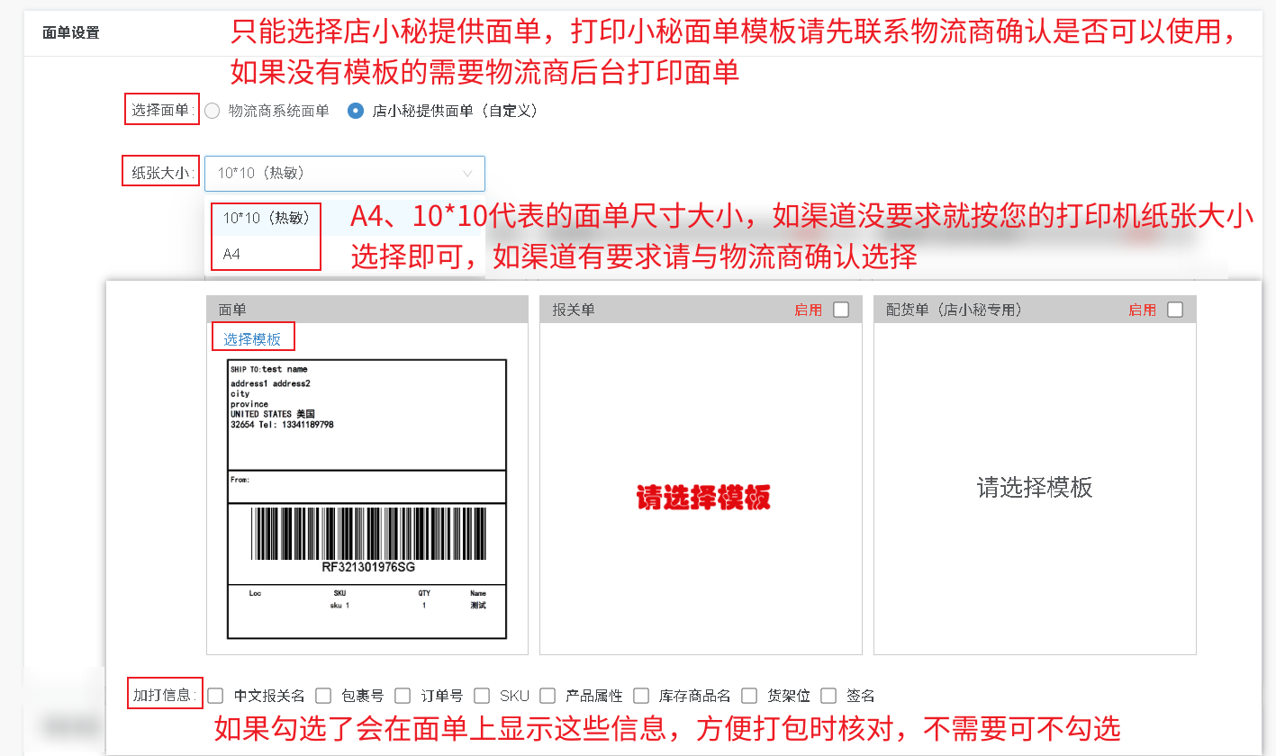Click the 配货单（店小秘专用） header text
This screenshot has height=756, width=1276.
(955, 310)
